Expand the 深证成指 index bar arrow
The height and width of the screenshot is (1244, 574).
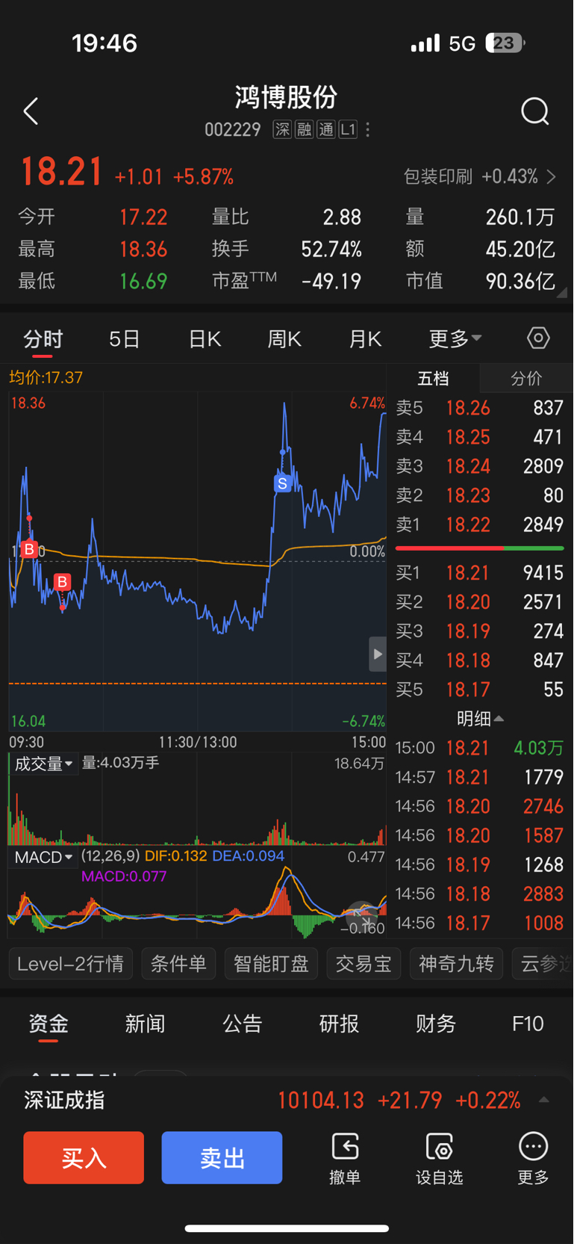coord(544,1100)
